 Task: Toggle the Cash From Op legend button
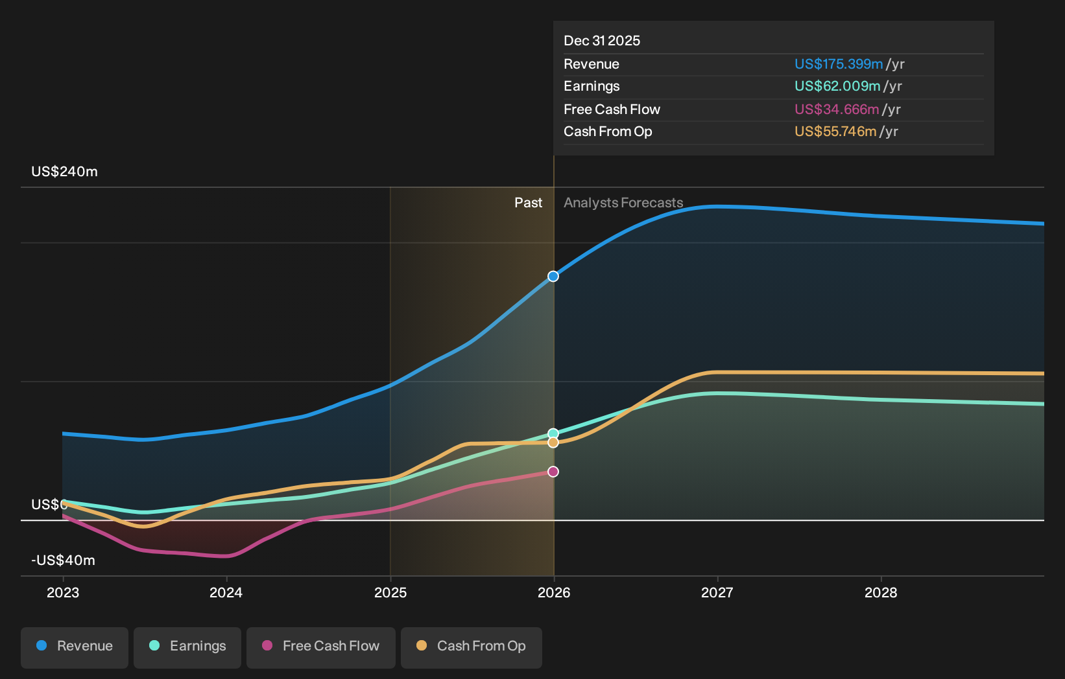[472, 647]
